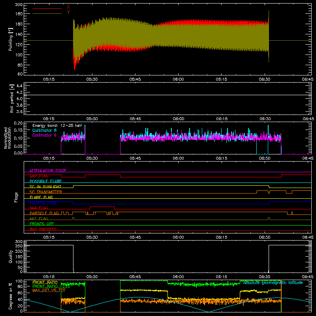This screenshot has width=316, height=316.
Task: Click the yellow 'FLARE_FLAG' label
Action: [41, 197]
